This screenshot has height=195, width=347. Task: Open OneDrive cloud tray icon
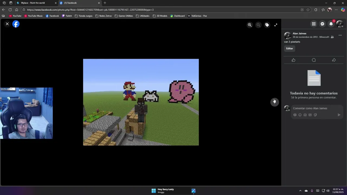[306, 191]
